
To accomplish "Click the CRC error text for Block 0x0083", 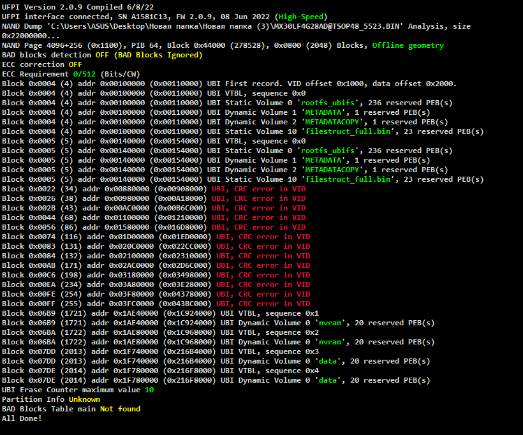I will click(x=263, y=247).
